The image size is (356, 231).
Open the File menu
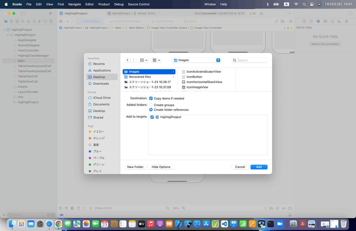29,4
